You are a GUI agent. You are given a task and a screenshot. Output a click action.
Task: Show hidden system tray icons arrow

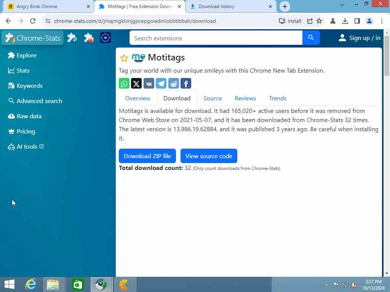pos(326,285)
